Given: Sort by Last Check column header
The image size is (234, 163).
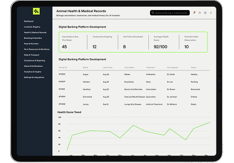Looking at the screenshot, I should coord(108,68).
